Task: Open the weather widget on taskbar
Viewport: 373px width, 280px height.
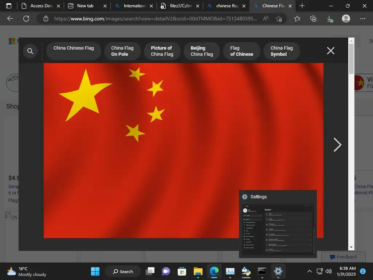Action: (27, 271)
